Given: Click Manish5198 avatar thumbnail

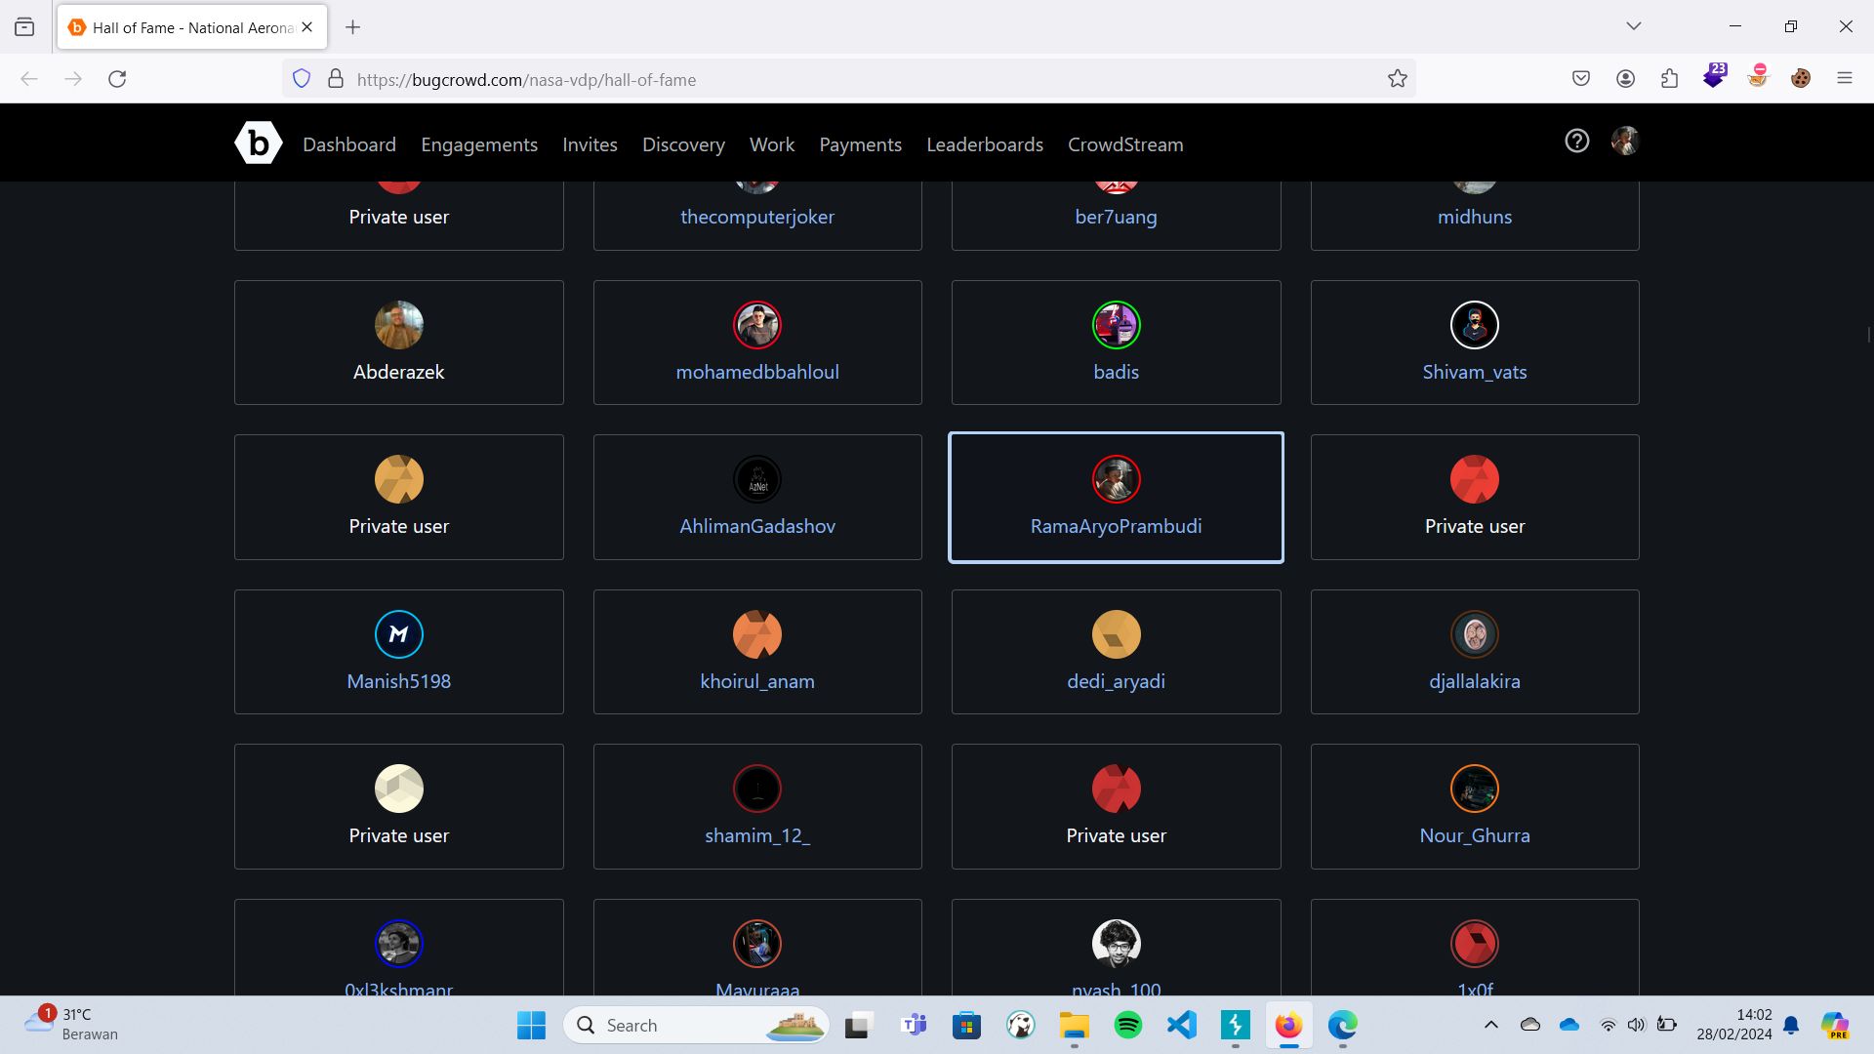Looking at the screenshot, I should click(398, 634).
